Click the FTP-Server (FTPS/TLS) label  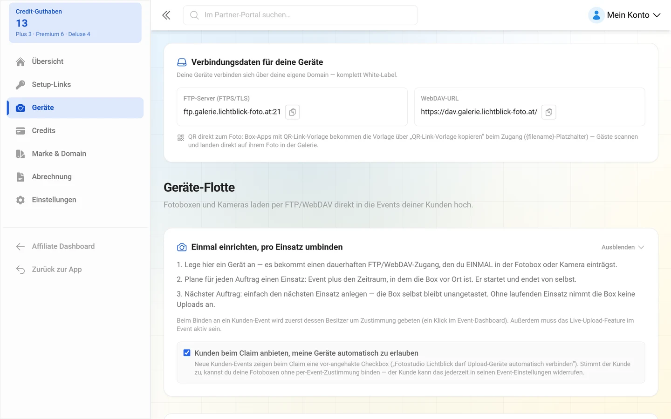[216, 99]
